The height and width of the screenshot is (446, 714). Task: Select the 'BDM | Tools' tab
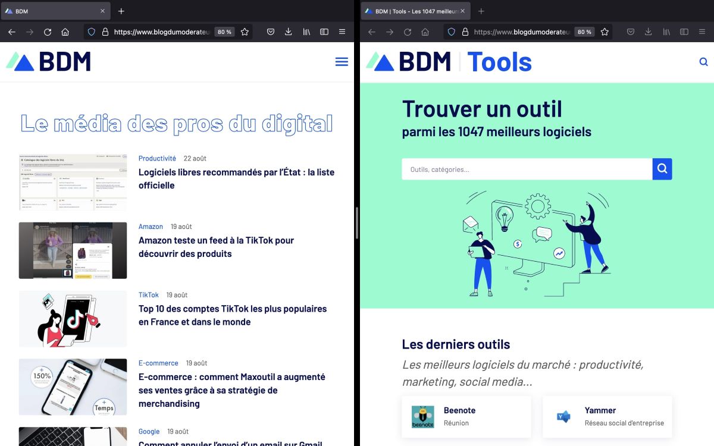click(x=415, y=11)
